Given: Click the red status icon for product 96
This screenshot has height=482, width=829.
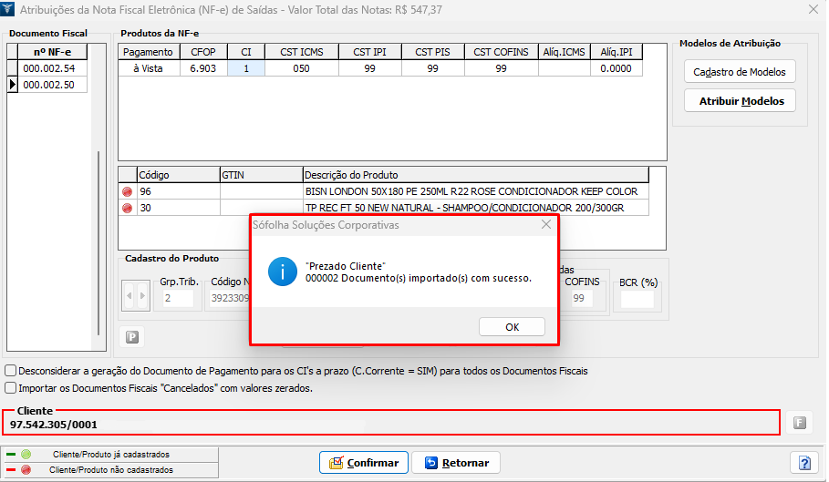Looking at the screenshot, I should click(x=127, y=192).
